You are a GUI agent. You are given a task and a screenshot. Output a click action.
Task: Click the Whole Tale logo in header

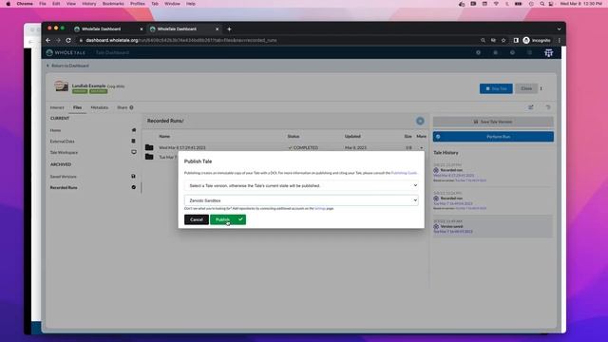coord(66,53)
